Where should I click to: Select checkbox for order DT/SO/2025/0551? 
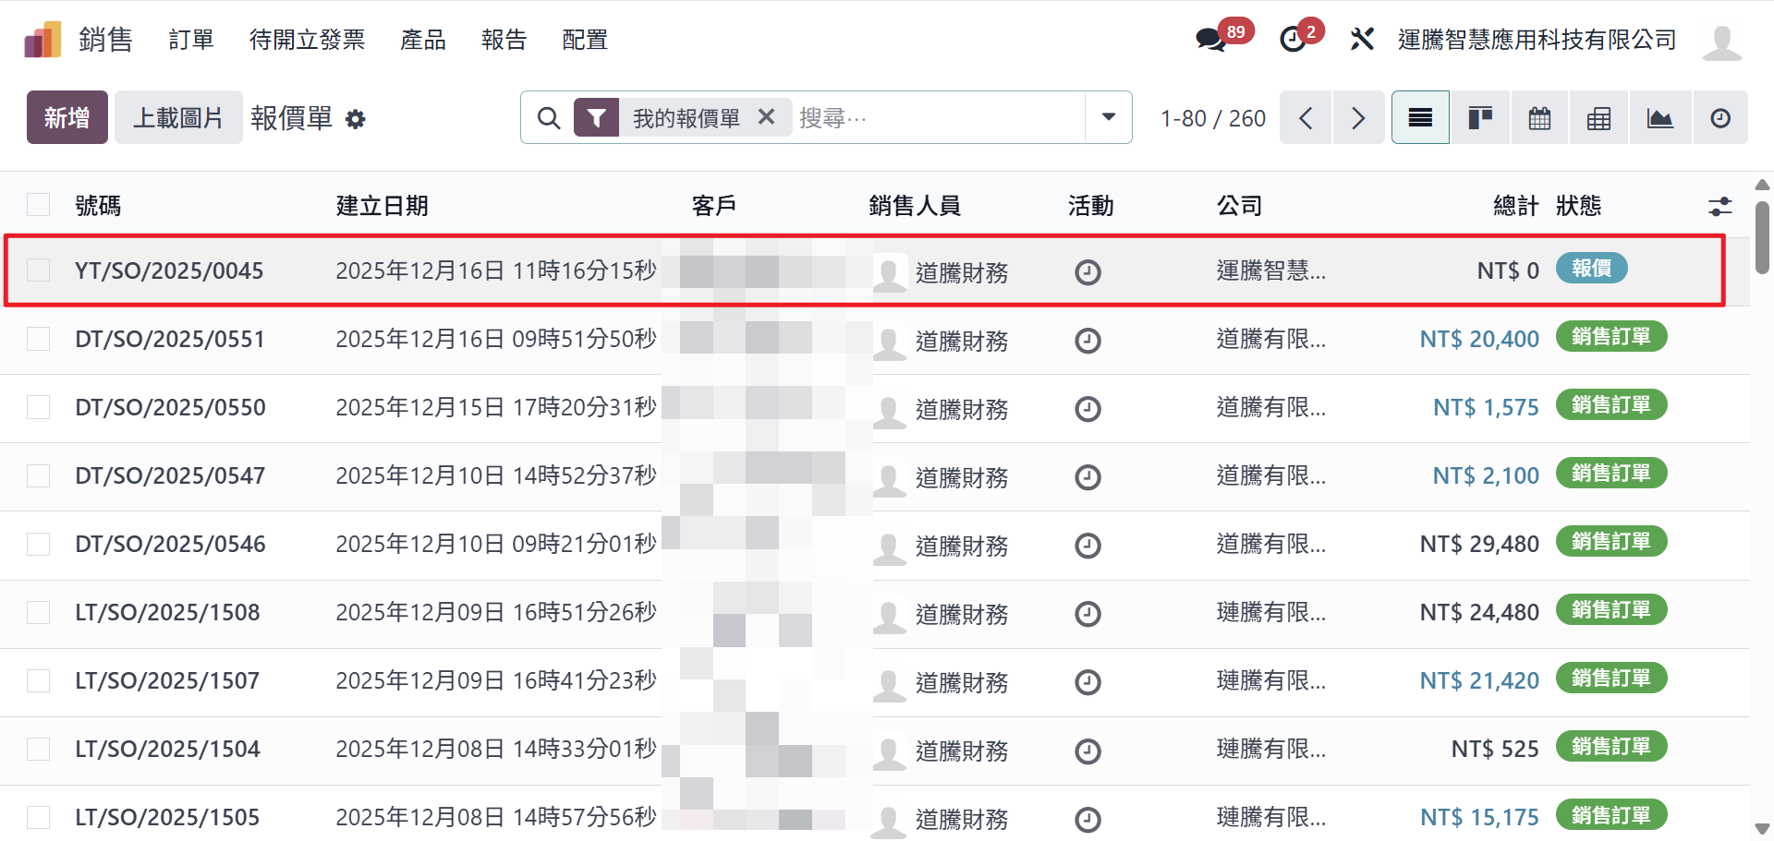(39, 339)
